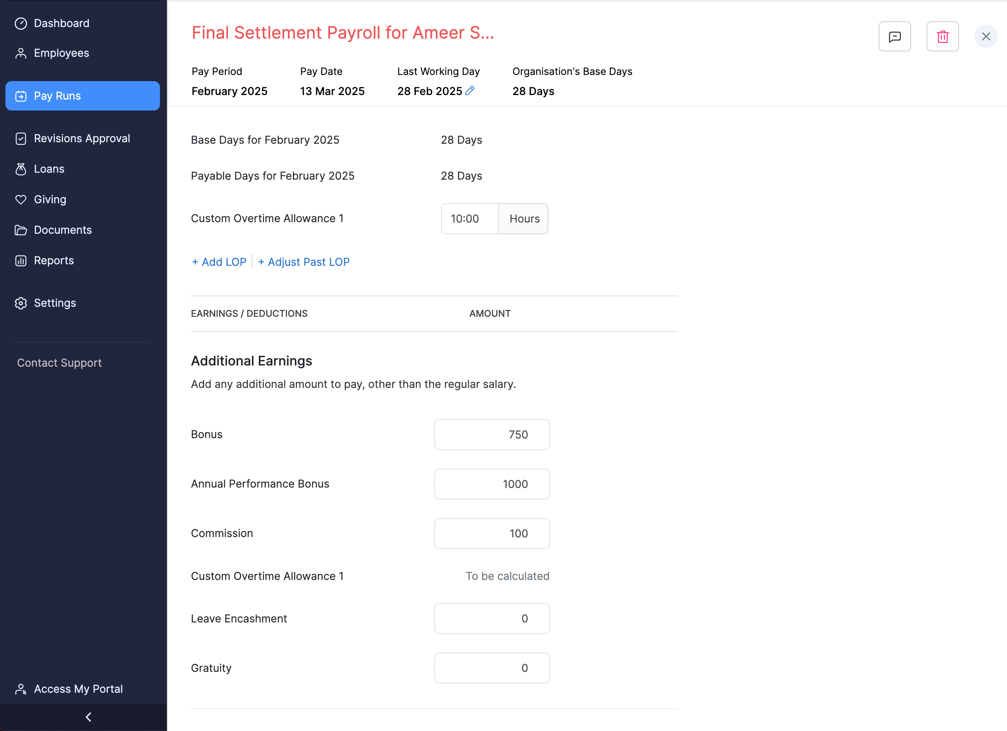Open Reports from the sidebar

54,260
